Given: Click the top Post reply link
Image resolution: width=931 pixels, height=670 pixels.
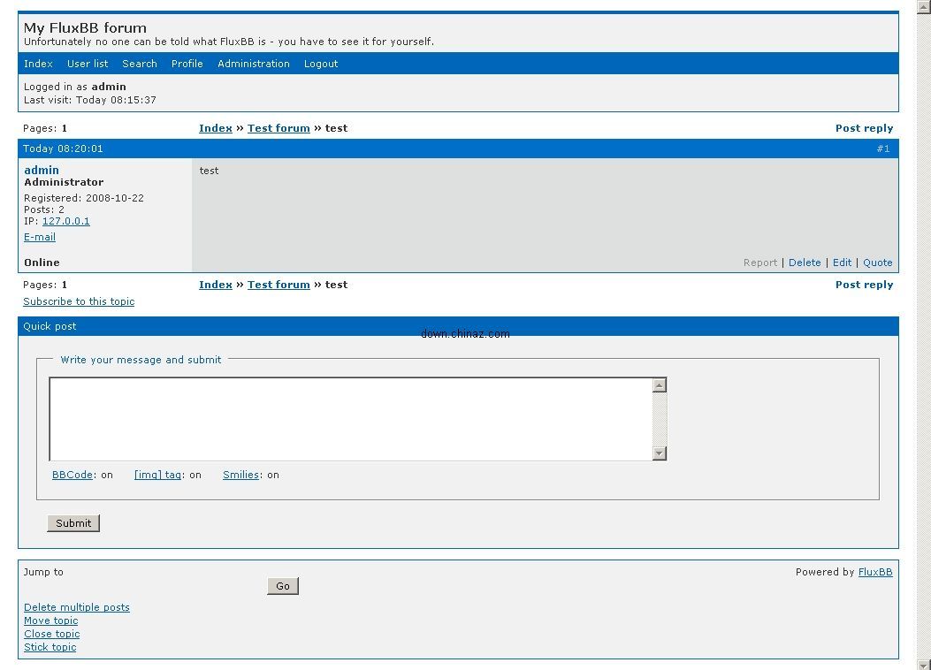Looking at the screenshot, I should 864,128.
